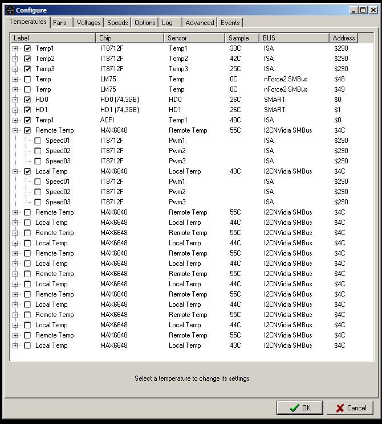Switch to the Advanced tab
The width and height of the screenshot is (382, 424).
click(200, 23)
